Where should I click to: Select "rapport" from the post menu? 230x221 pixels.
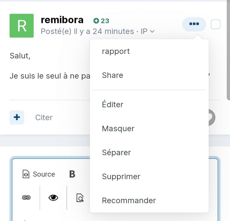[x=116, y=51]
